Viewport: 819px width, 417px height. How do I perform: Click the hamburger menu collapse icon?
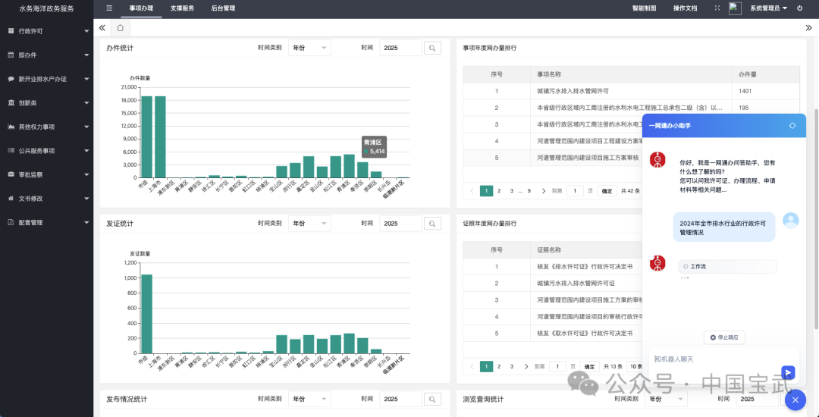pyautogui.click(x=108, y=8)
